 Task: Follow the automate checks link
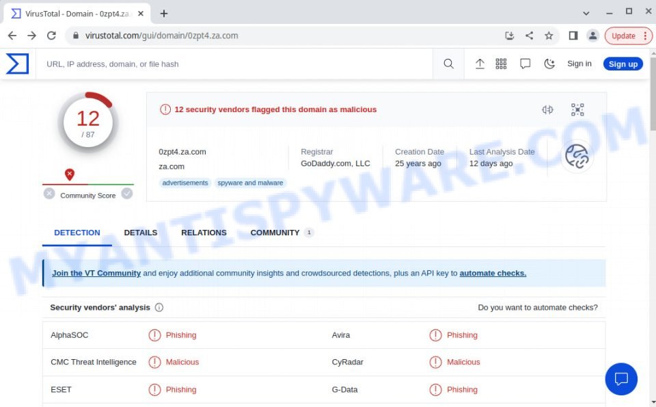(x=492, y=273)
